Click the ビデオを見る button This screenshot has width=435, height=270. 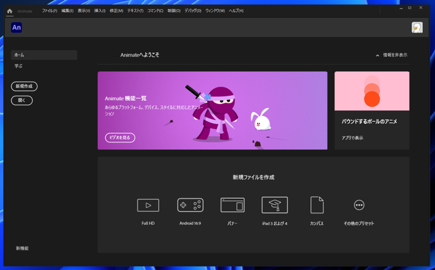[x=120, y=138]
